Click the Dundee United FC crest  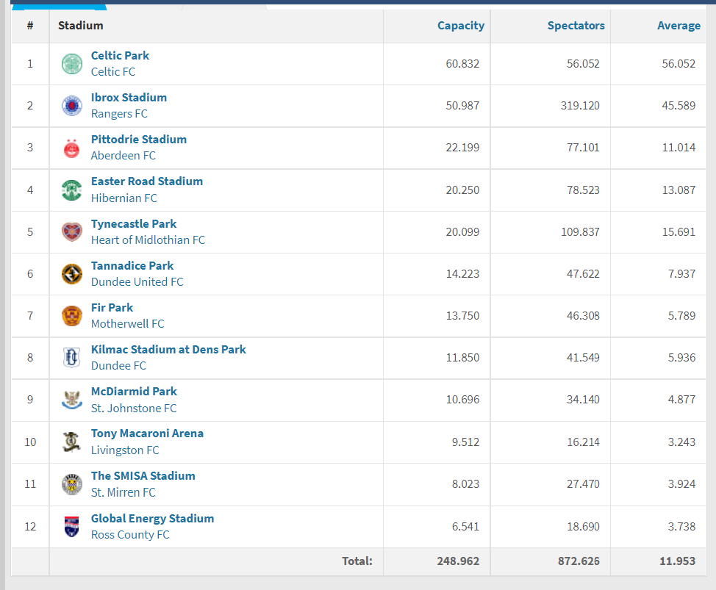71,274
